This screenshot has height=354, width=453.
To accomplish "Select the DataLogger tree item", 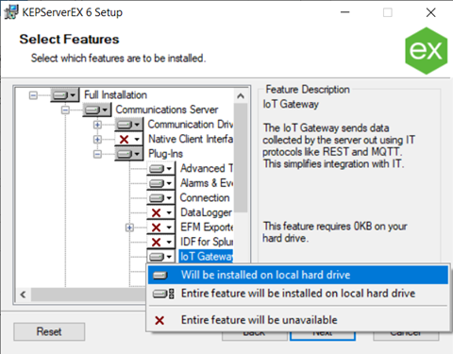I will (x=206, y=212).
